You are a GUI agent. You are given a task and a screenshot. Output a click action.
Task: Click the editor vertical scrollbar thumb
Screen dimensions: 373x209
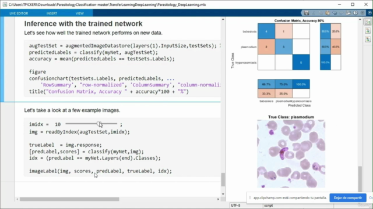223,179
